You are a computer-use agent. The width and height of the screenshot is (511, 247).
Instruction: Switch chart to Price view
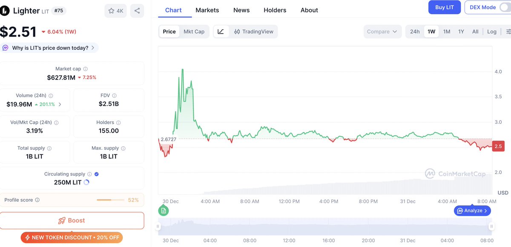click(169, 31)
